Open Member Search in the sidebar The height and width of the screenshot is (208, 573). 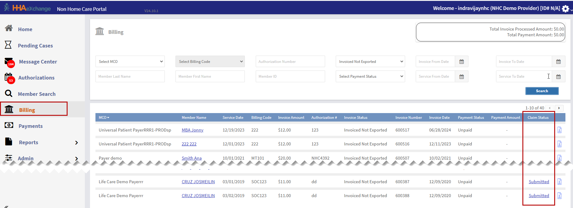click(x=37, y=94)
